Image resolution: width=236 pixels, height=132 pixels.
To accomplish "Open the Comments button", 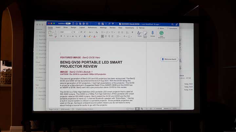I will (x=172, y=28).
